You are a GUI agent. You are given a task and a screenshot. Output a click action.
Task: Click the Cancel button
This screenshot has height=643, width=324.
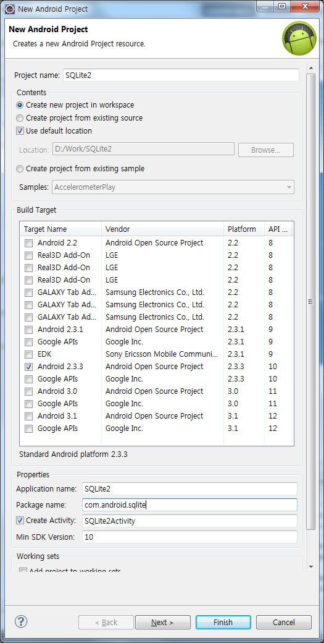click(283, 623)
